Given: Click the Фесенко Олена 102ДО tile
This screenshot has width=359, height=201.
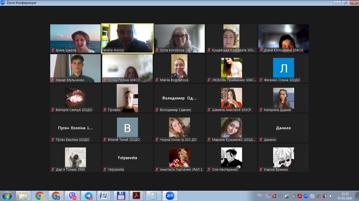Looking at the screenshot, I should click(284, 68).
